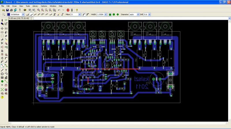231x129 pixels.
Task: Select the Show (eye) tool
Action: tap(6, 20)
